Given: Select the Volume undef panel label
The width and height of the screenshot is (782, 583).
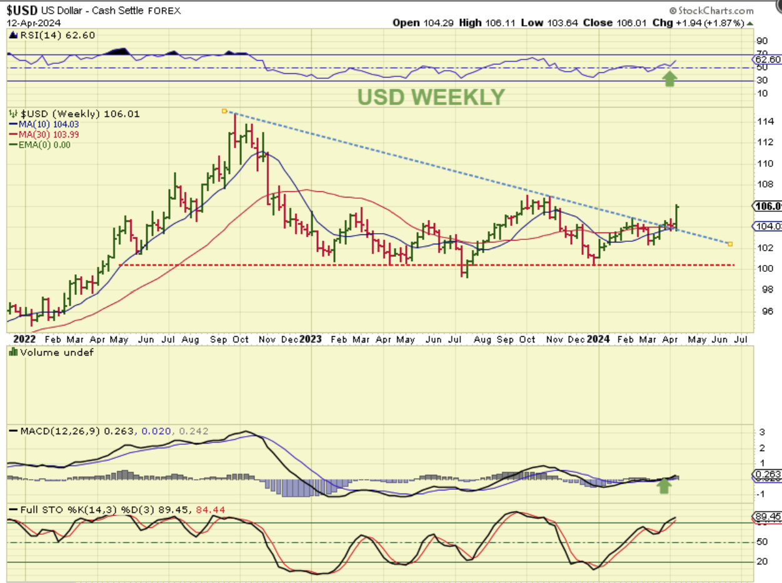Looking at the screenshot, I should pyautogui.click(x=57, y=352).
